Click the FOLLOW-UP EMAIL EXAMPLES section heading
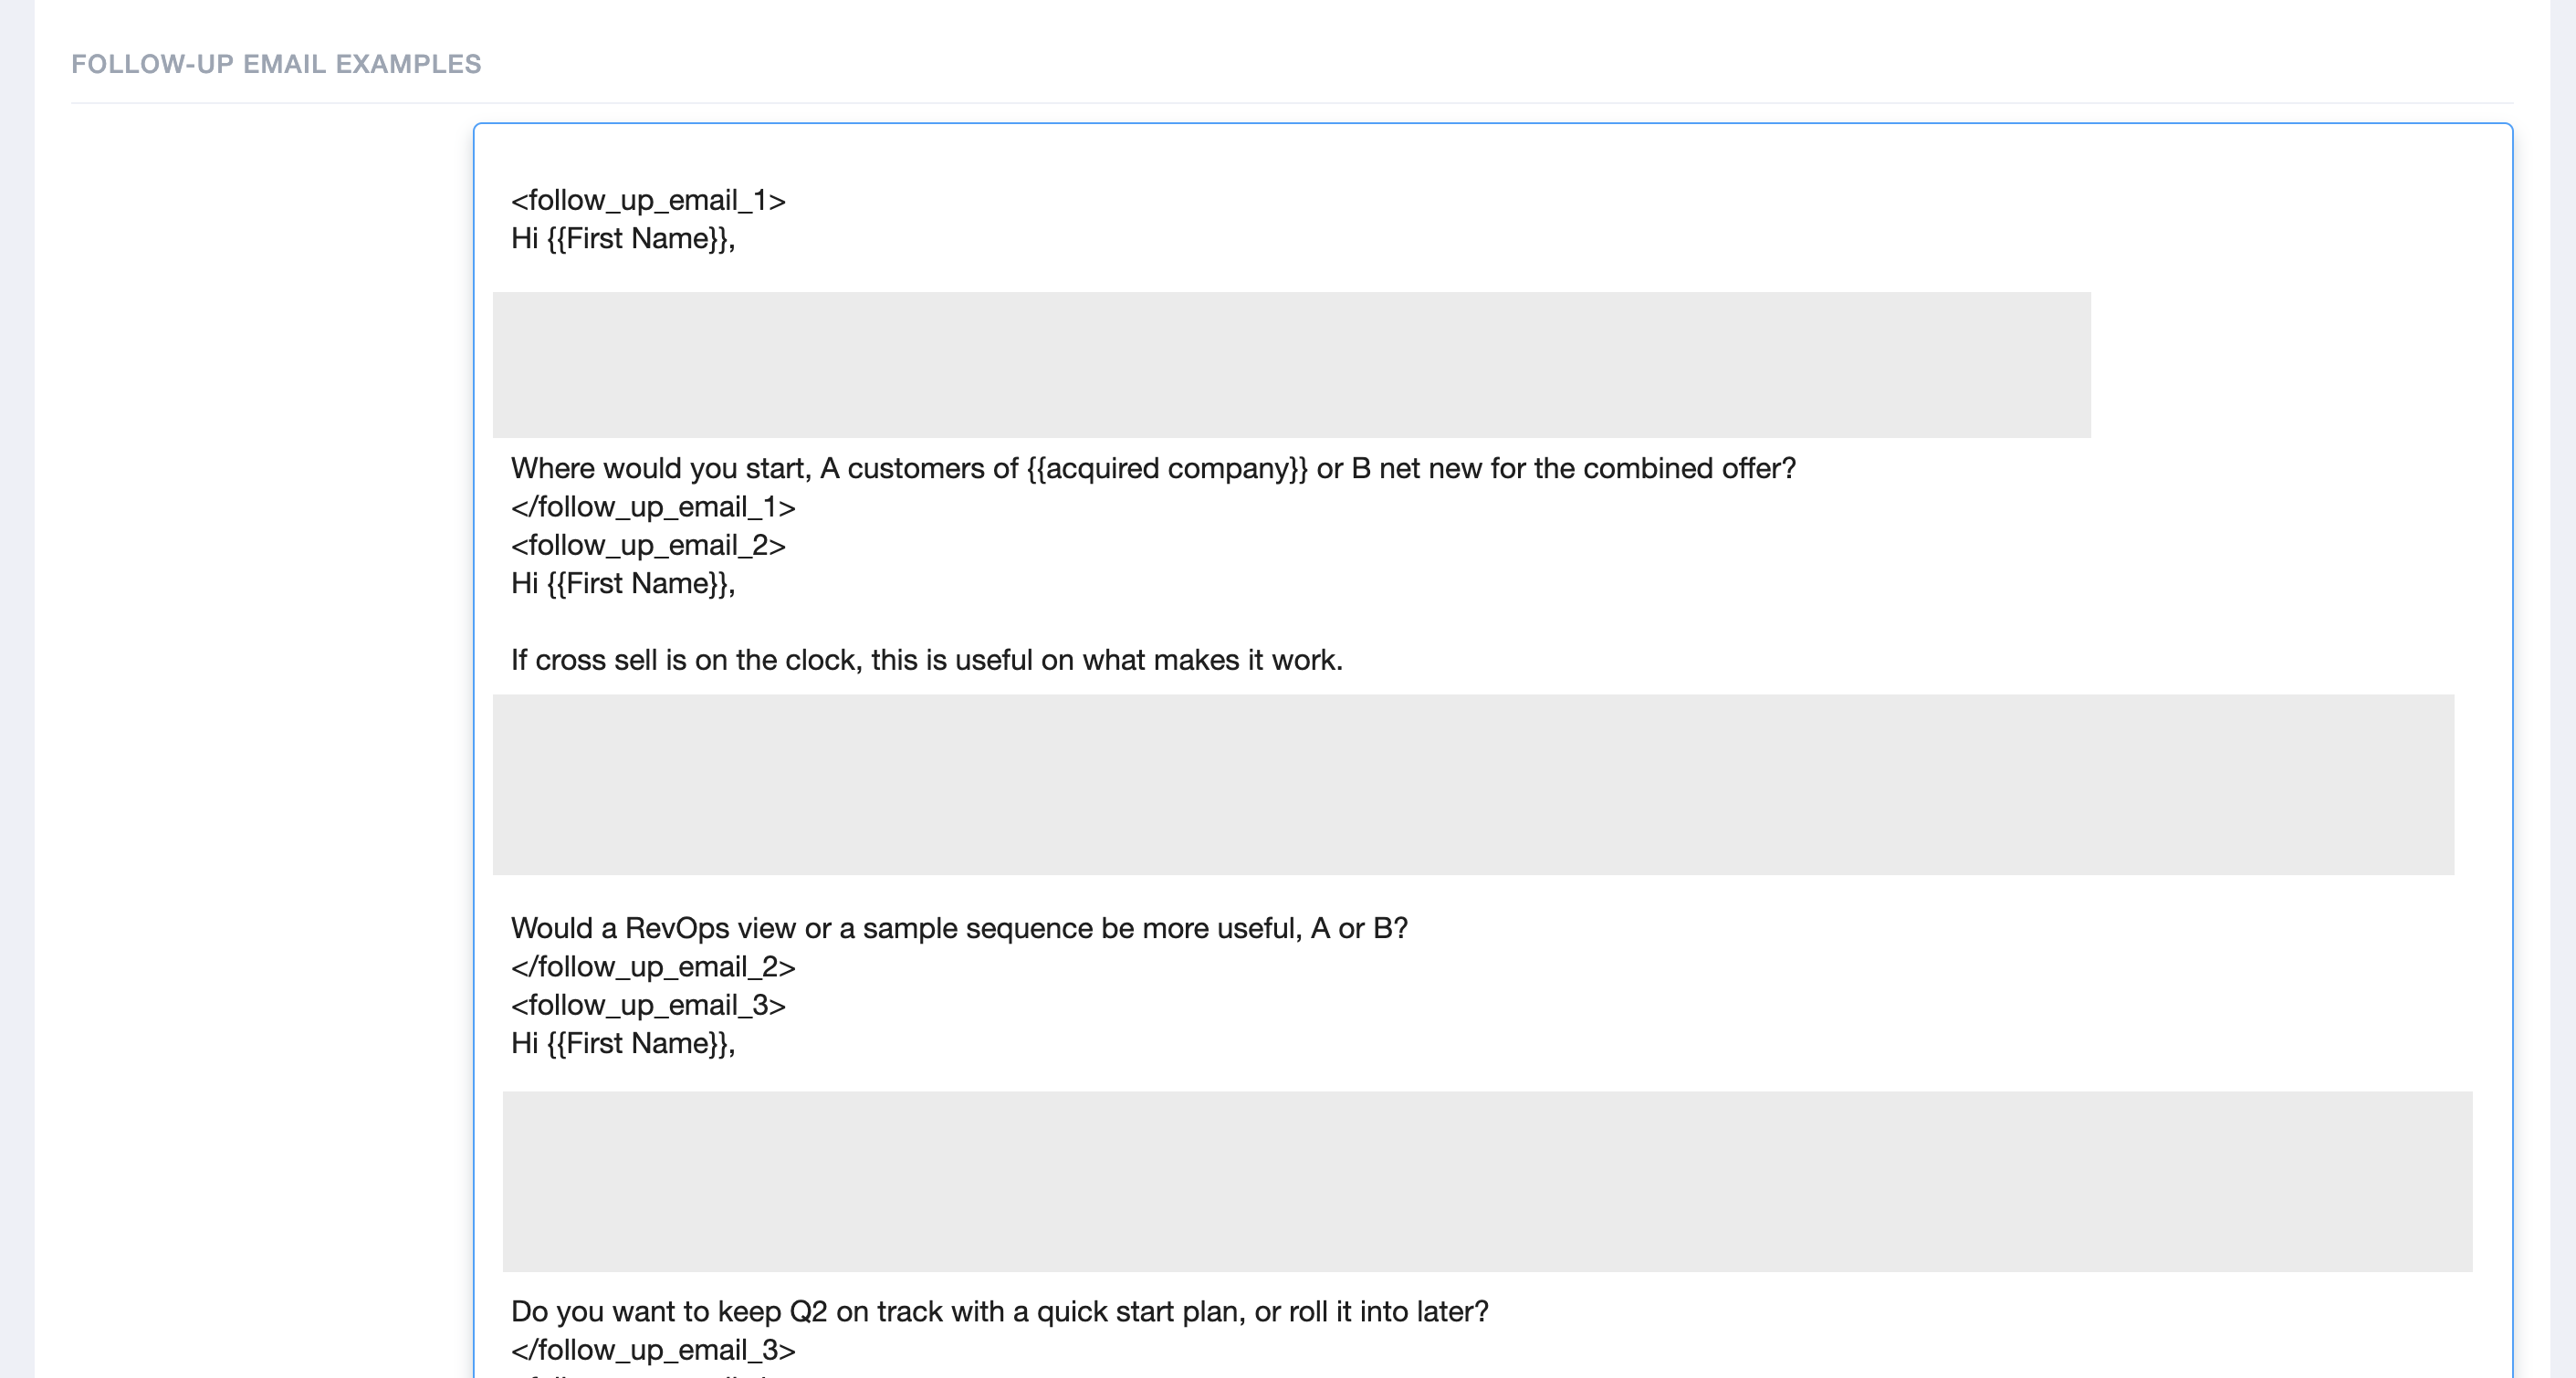The height and width of the screenshot is (1378, 2576). pos(276,64)
